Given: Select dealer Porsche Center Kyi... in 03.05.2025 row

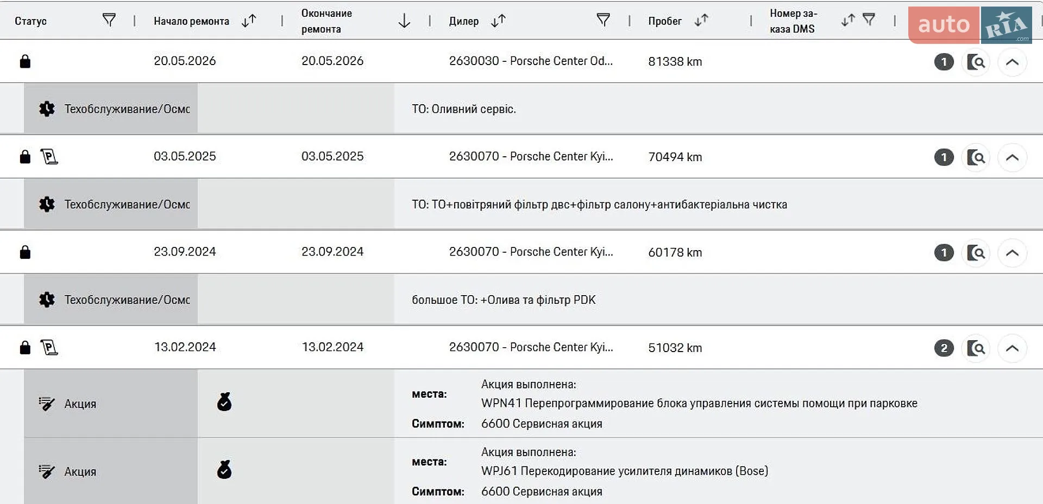Looking at the screenshot, I should click(x=531, y=157).
